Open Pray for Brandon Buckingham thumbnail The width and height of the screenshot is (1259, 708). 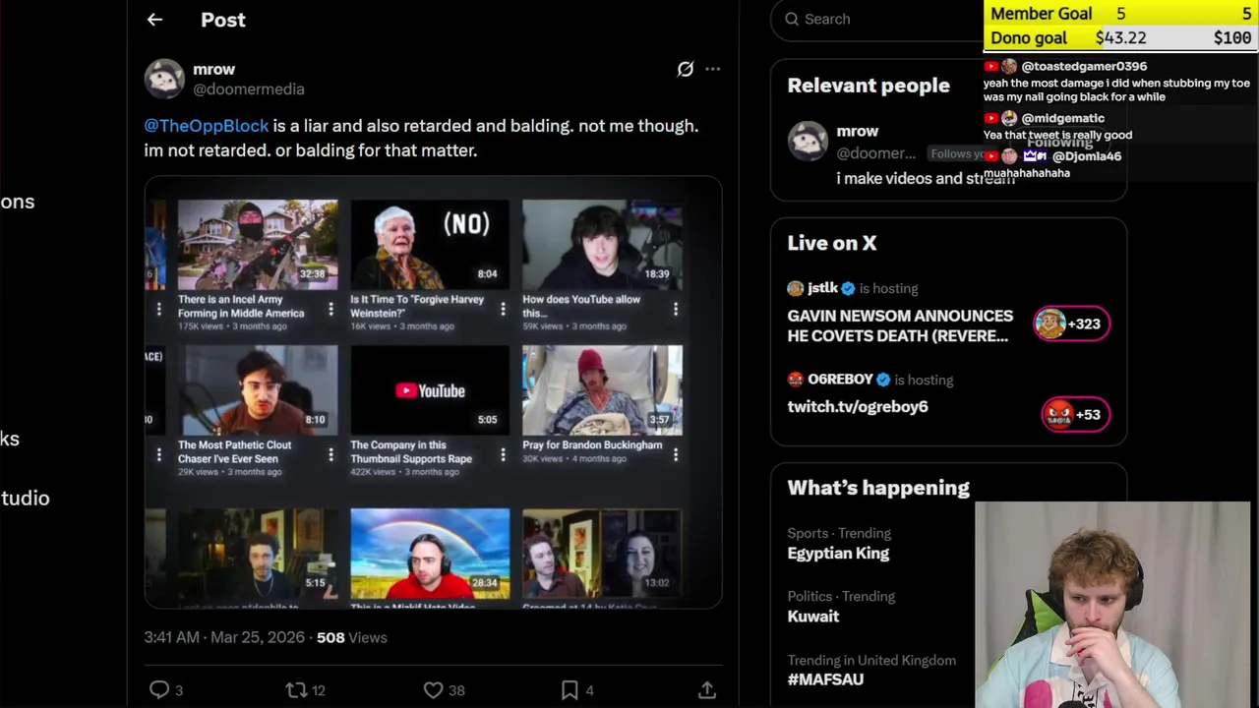(x=602, y=389)
